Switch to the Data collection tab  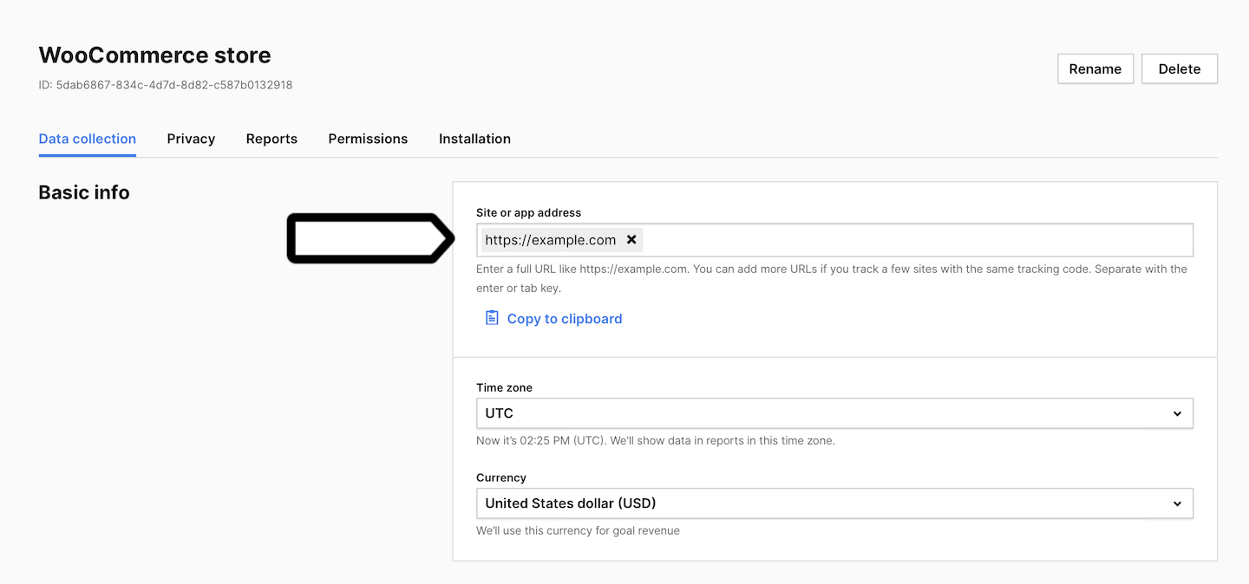88,139
